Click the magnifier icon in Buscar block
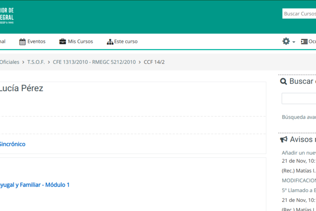 click(283, 82)
